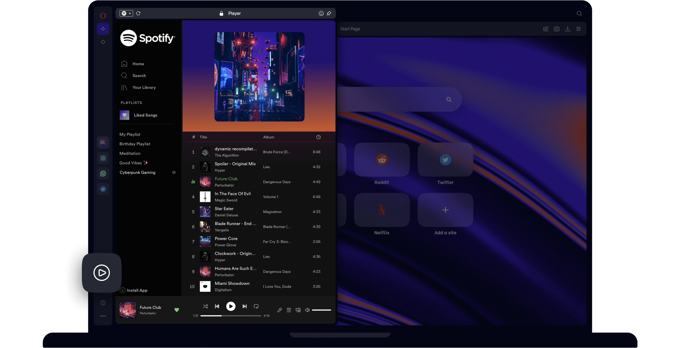Screen dimensions: 680x348
Task: Click the volume/speaker icon
Action: (307, 310)
